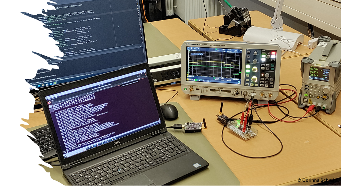The image size is (341, 192).
Task: Click the illuminated vertical scale knob on the oscilloscope
Action: tap(254, 79)
